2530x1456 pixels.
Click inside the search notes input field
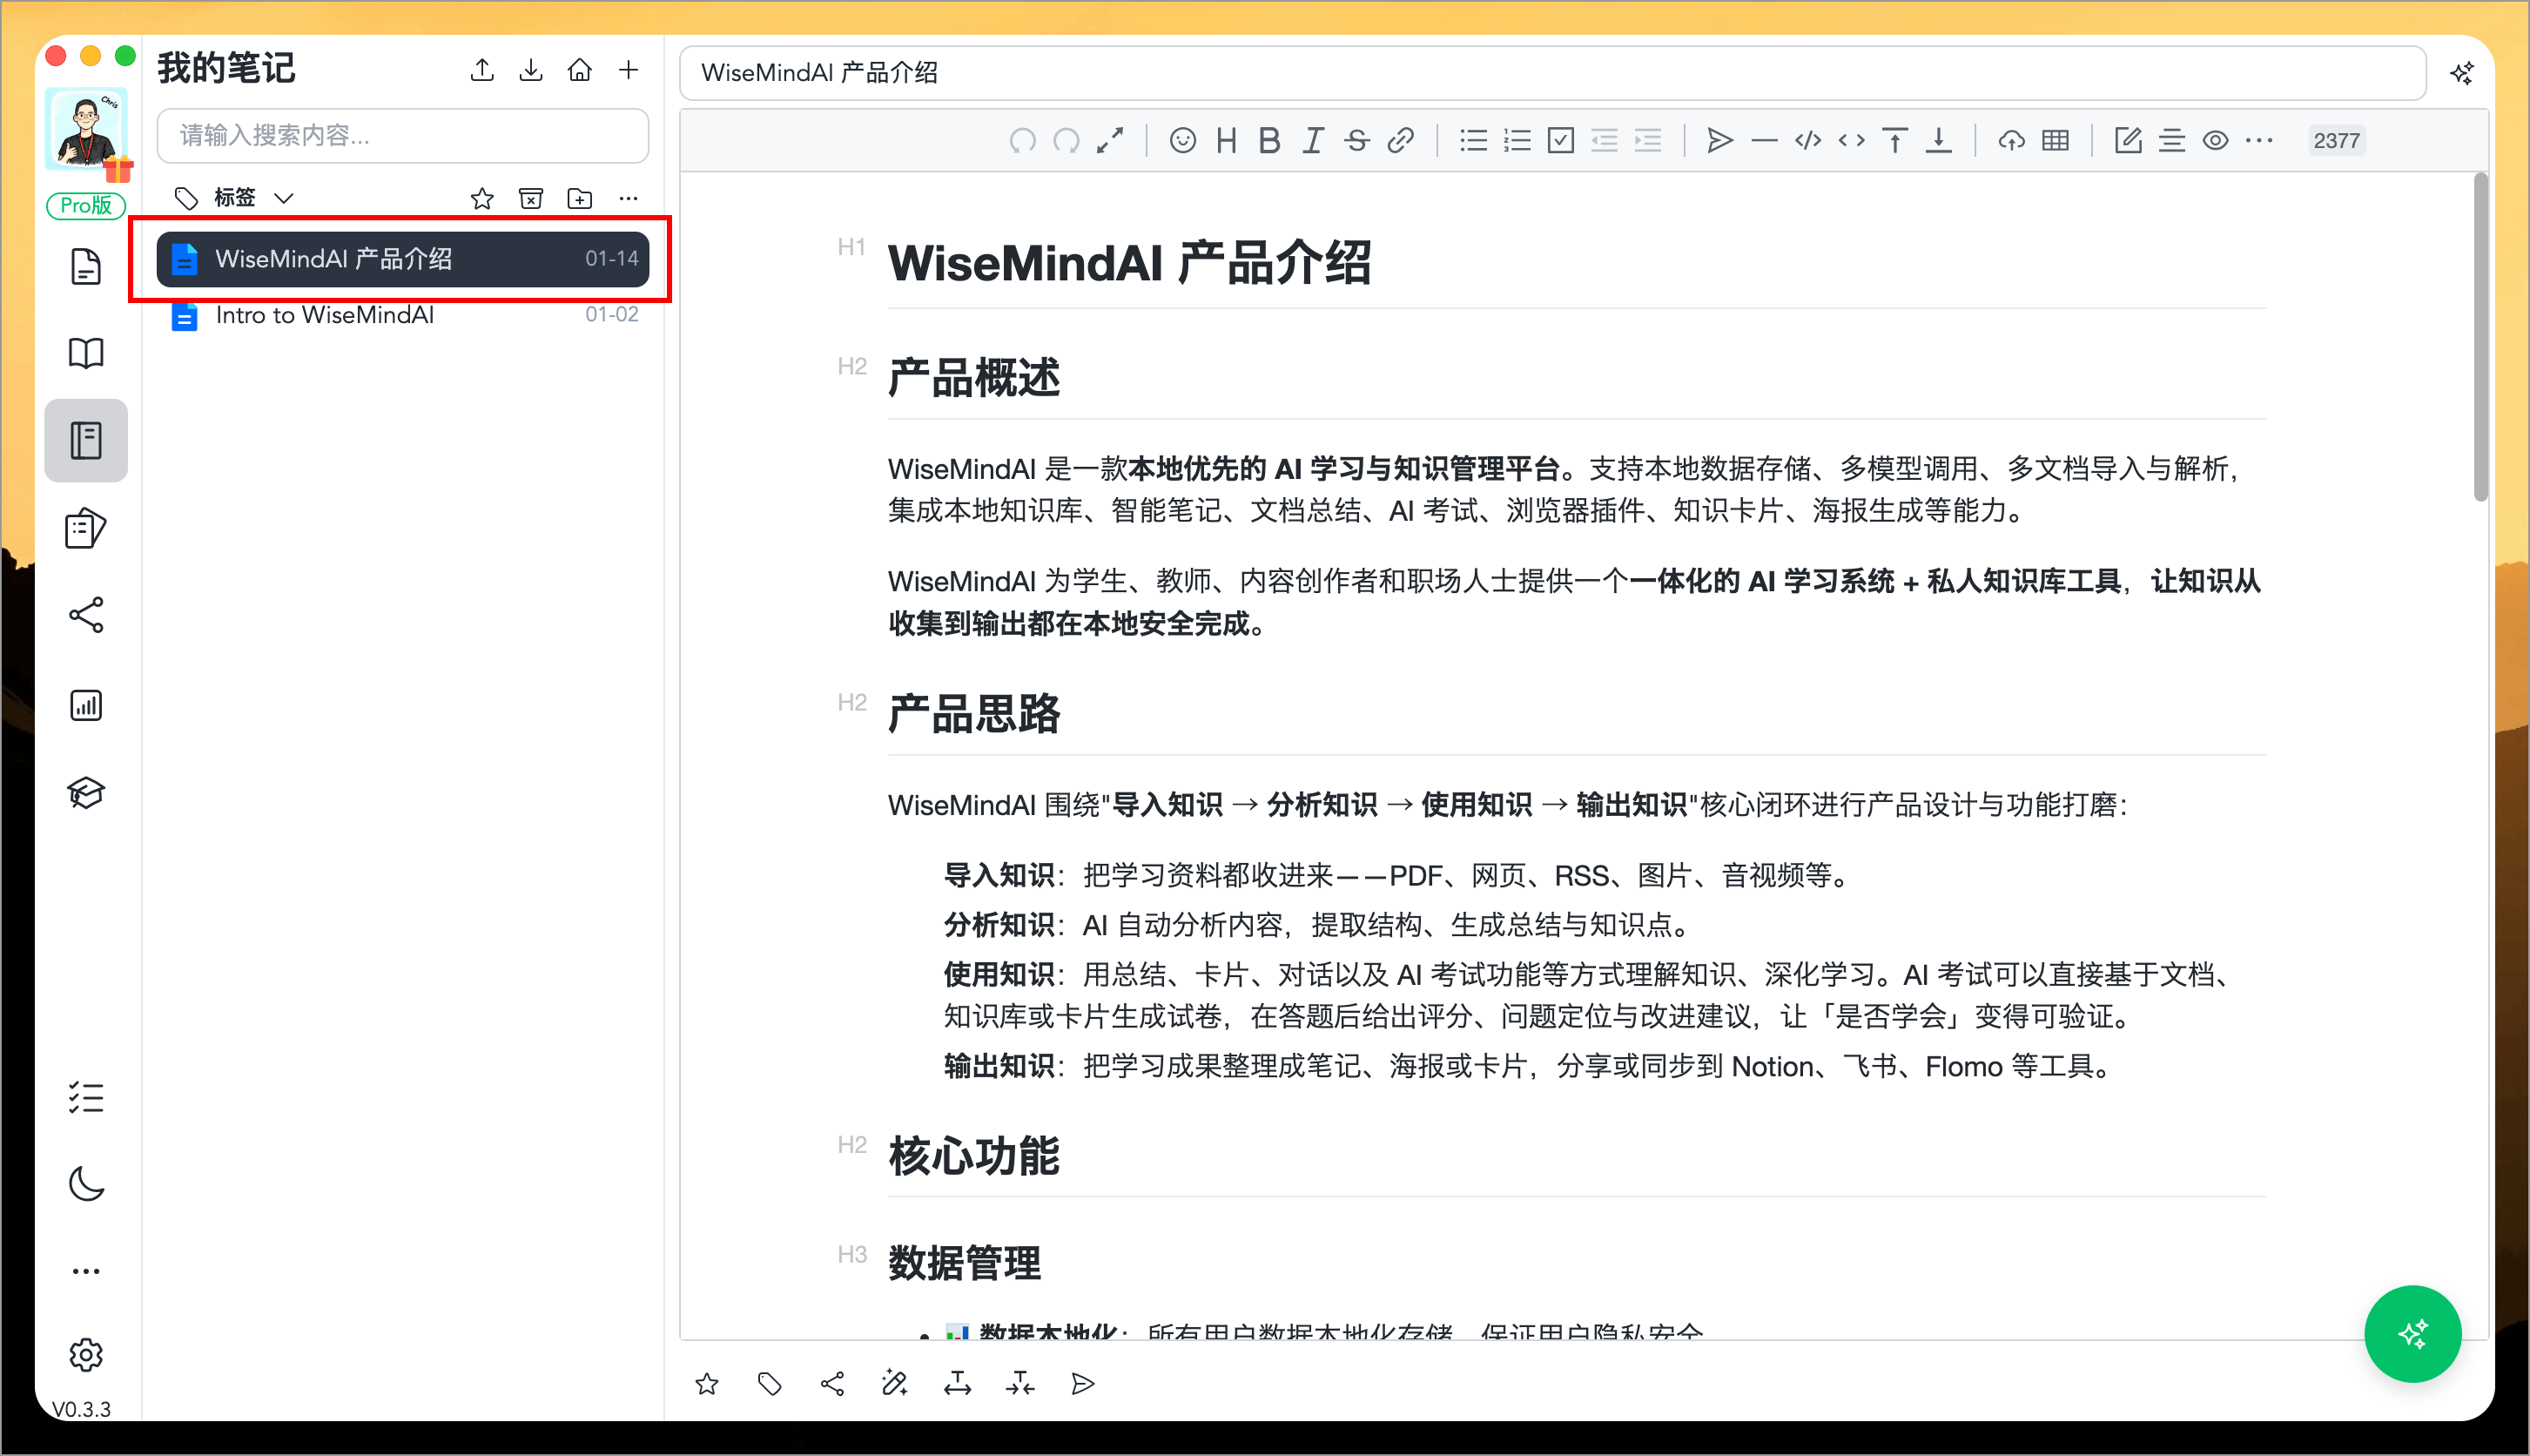(x=400, y=136)
